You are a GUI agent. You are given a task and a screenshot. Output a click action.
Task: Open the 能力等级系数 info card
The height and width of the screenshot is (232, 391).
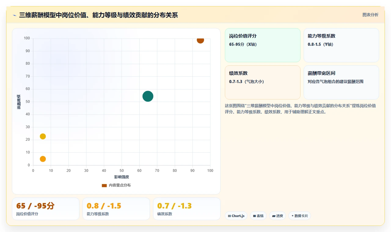(341, 45)
